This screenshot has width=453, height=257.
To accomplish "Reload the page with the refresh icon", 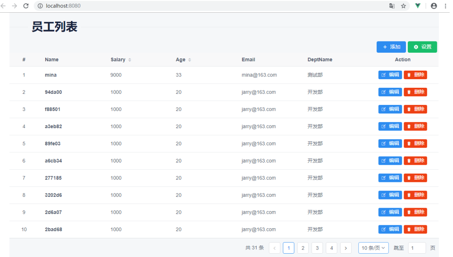I will coord(26,6).
